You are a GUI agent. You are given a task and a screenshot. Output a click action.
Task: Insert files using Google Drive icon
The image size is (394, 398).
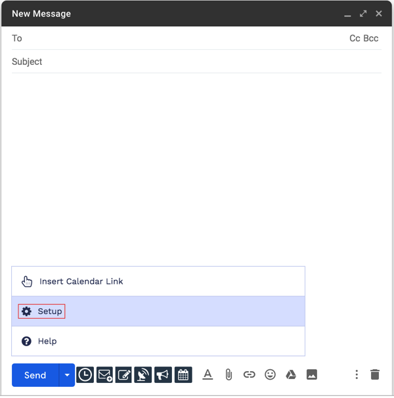tap(291, 374)
